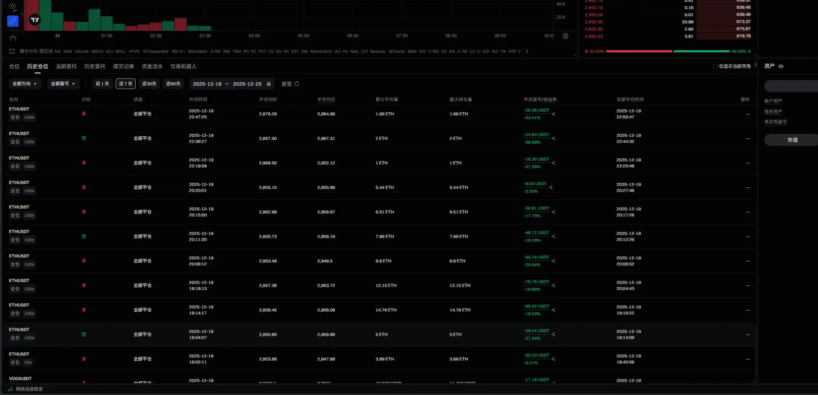Click order book price 2,952.56
The width and height of the screenshot is (818, 395).
click(x=594, y=22)
